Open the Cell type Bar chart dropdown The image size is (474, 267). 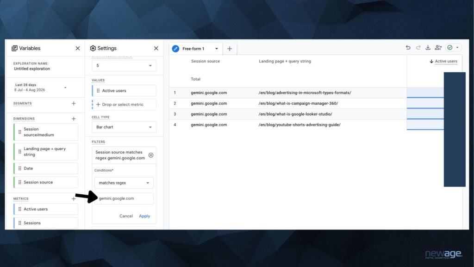click(124, 127)
